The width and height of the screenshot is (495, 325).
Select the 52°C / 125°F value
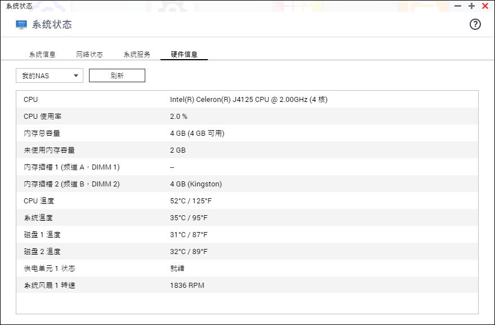191,201
